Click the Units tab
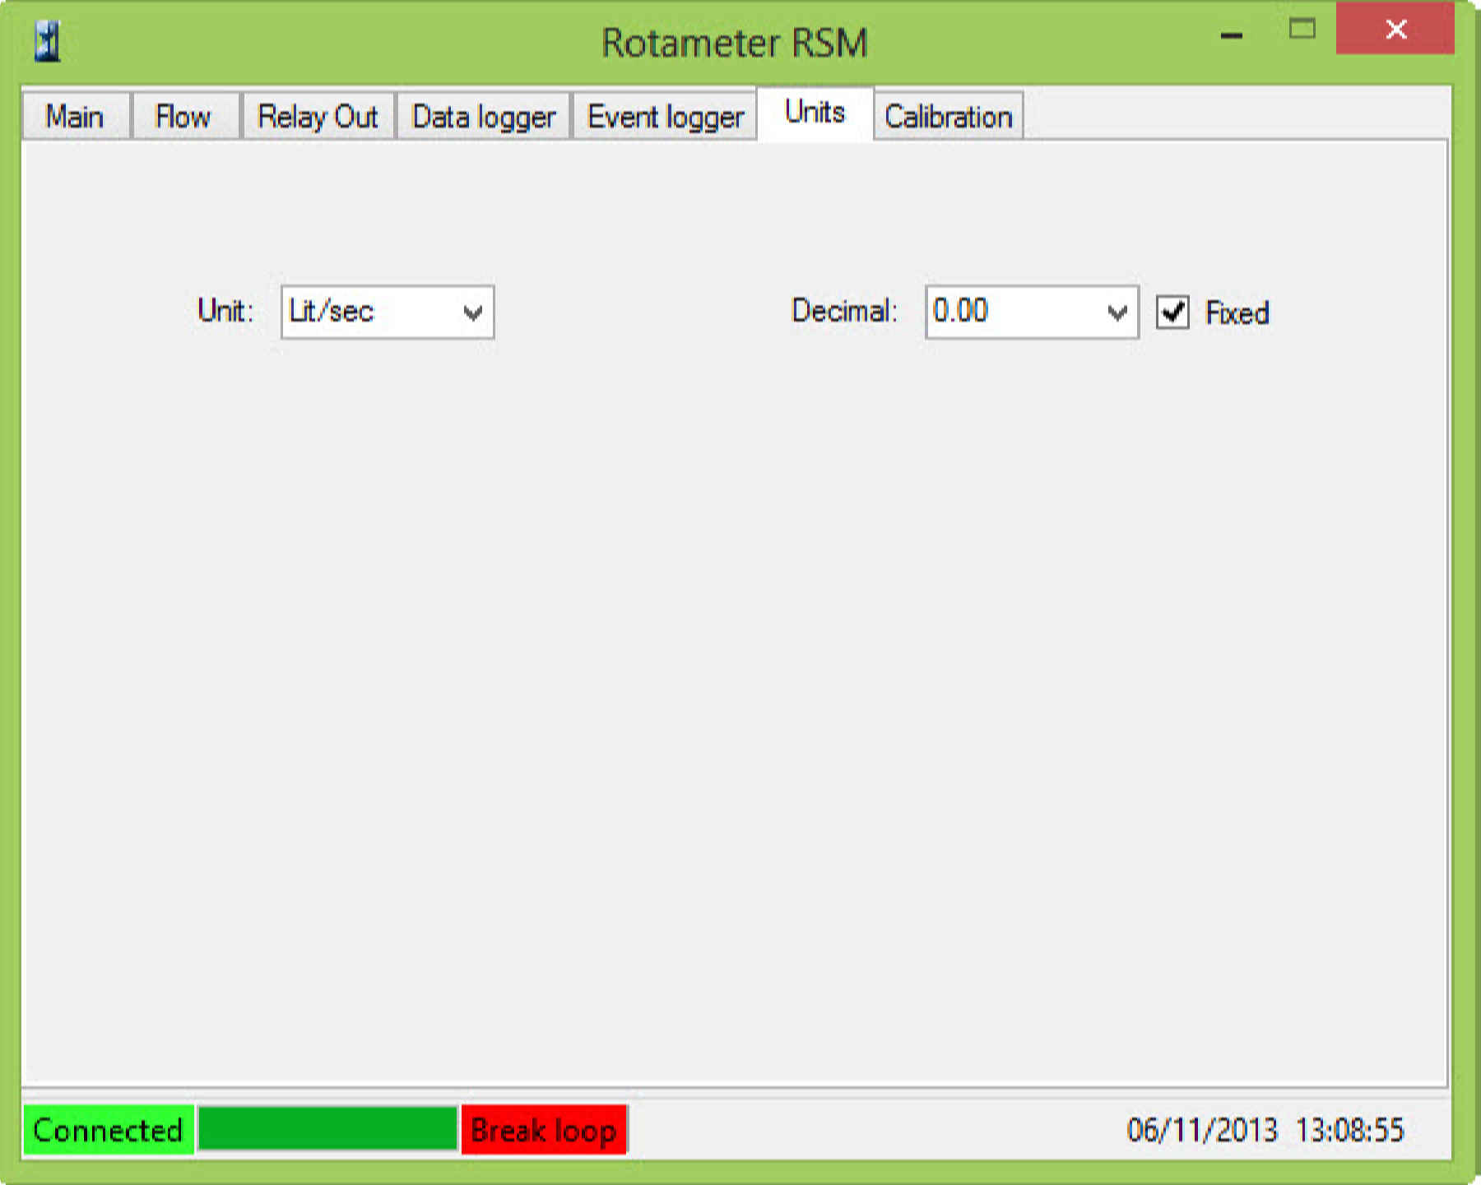Screen dimensions: 1481x1185 point(815,113)
